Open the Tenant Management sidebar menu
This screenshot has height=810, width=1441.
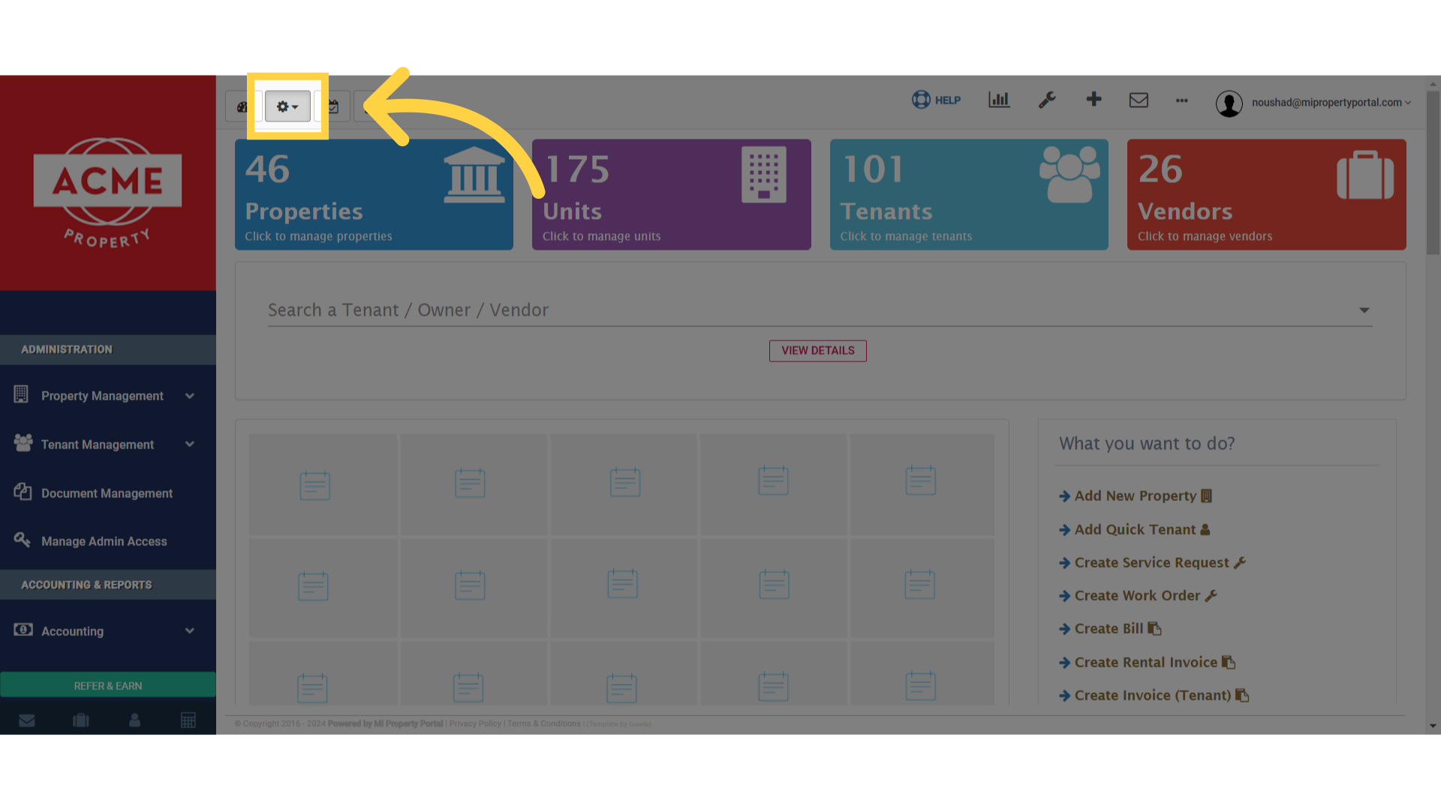(108, 445)
